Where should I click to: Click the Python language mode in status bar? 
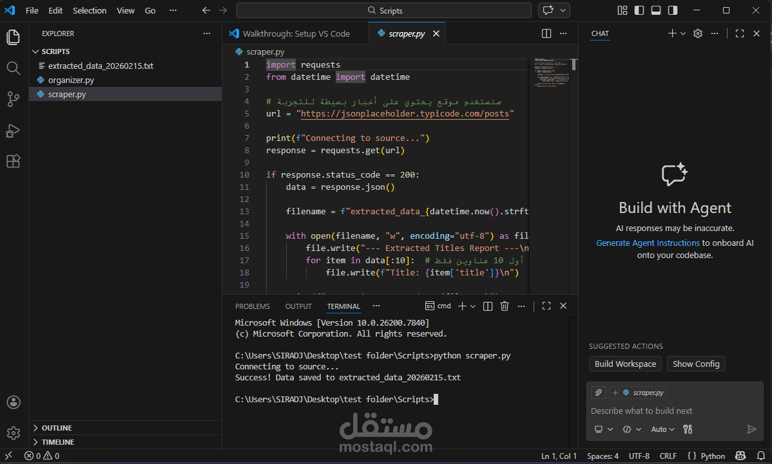[x=713, y=456]
